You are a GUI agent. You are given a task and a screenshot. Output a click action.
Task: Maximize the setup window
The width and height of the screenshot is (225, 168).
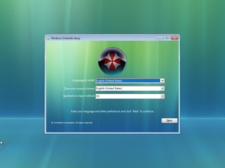[x=167, y=38]
